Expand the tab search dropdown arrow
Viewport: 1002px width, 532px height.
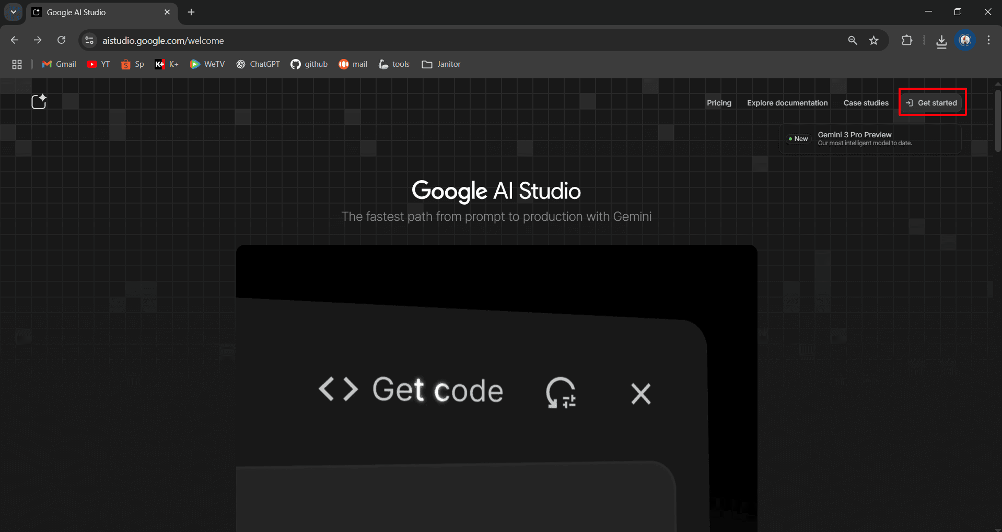(x=13, y=11)
